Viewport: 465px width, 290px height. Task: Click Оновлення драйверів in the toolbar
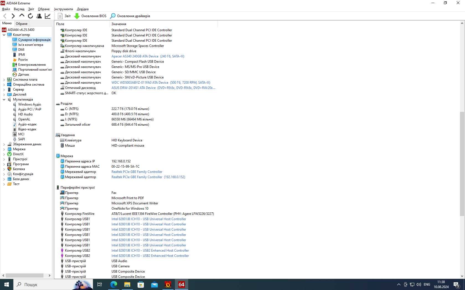pos(130,16)
